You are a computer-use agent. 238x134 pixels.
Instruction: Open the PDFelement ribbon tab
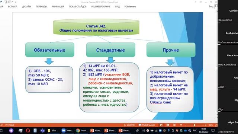130,7
